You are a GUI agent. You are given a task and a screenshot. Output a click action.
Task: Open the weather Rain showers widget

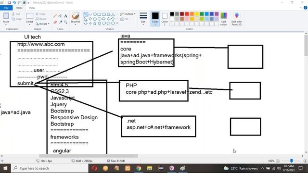241,168
